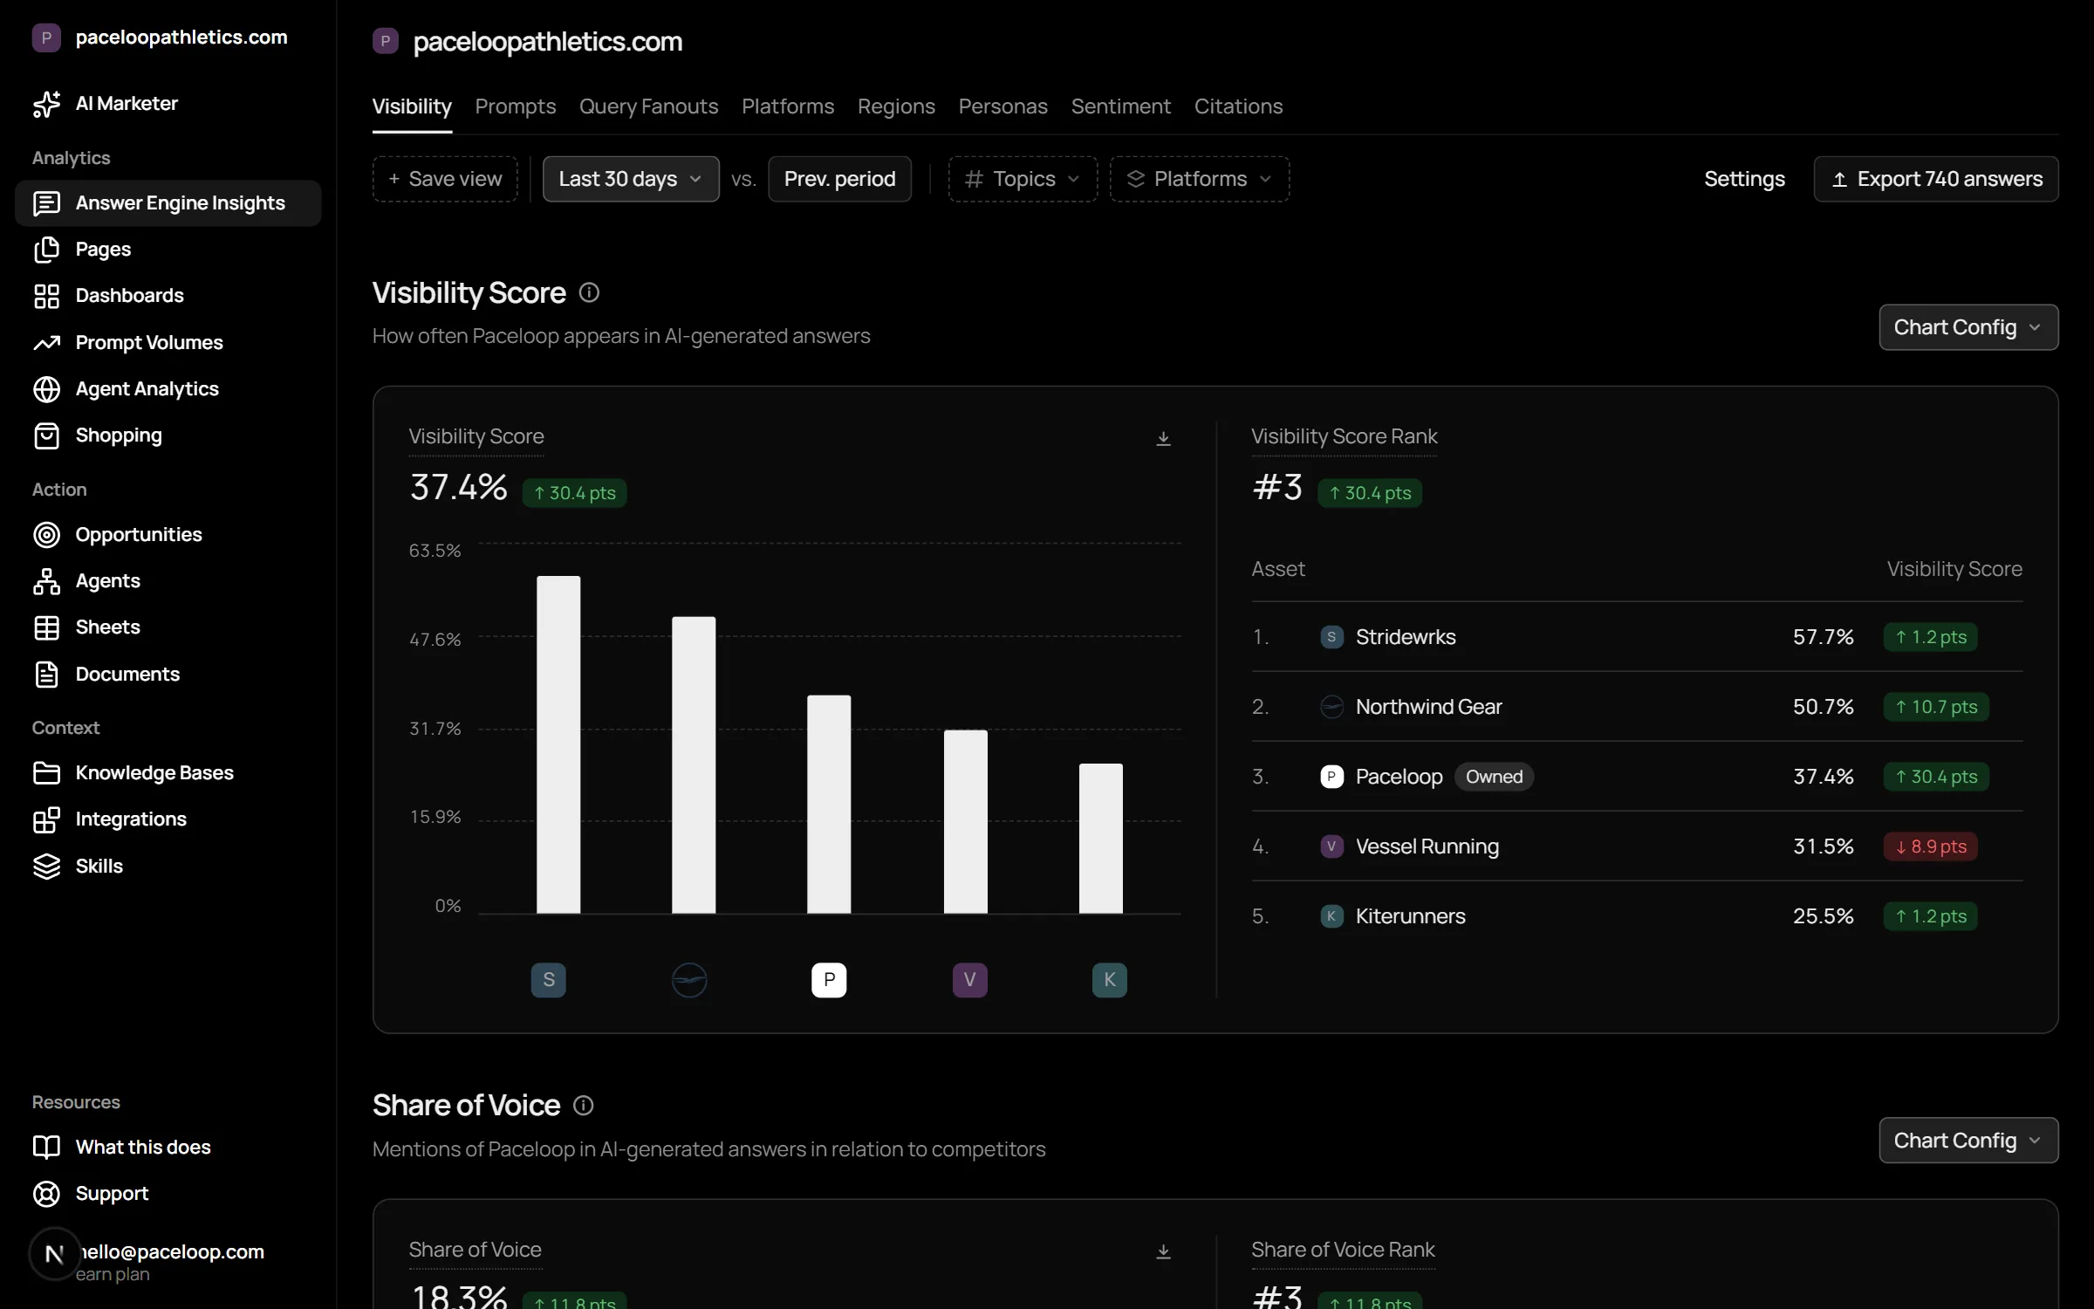Open the Citations tab
Screen dimensions: 2094x1309
[1238, 106]
